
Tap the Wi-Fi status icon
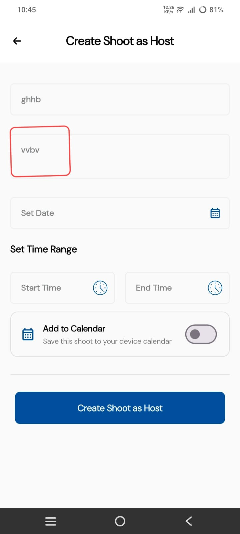(180, 10)
